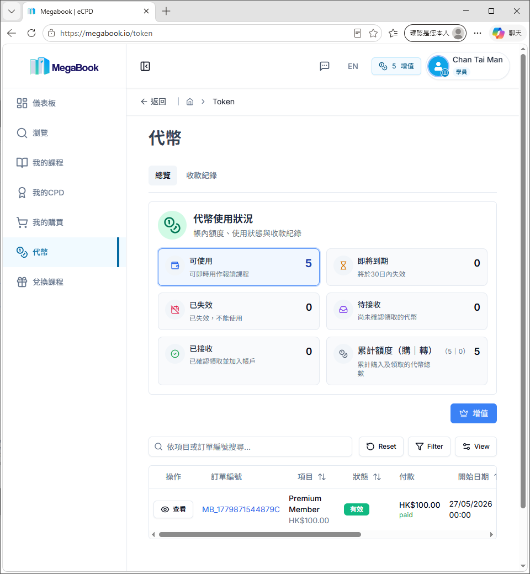Open reader view icon in address bar

(x=358, y=33)
